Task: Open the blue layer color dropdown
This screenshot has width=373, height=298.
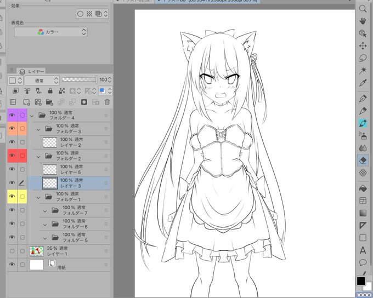Action: coord(105,91)
